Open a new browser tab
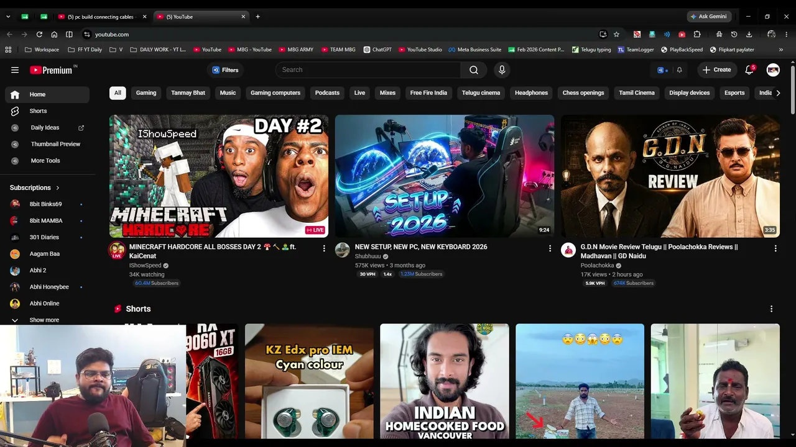Image resolution: width=796 pixels, height=447 pixels. [x=257, y=17]
